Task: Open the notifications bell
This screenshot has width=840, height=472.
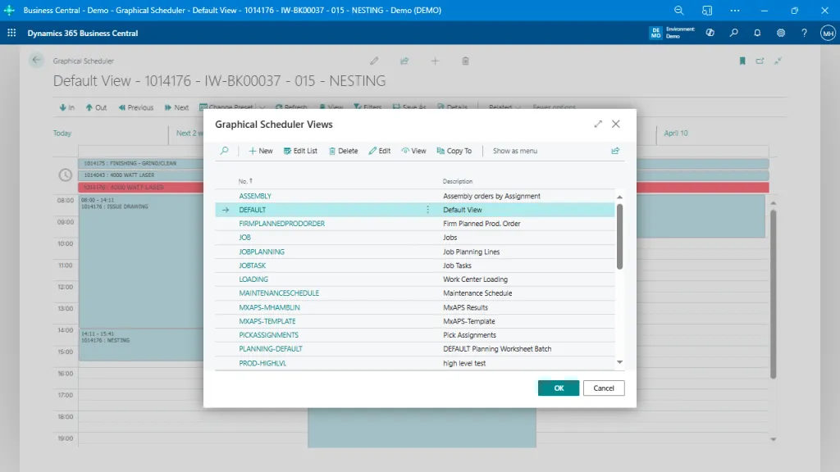Action: point(757,33)
